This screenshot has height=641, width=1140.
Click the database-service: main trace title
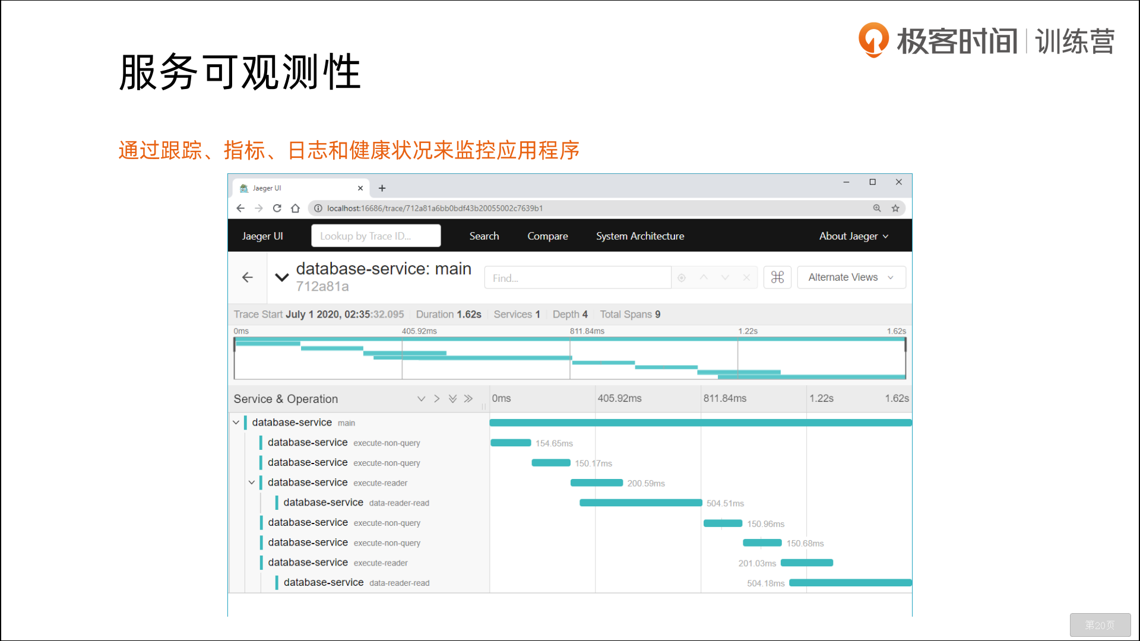click(384, 269)
